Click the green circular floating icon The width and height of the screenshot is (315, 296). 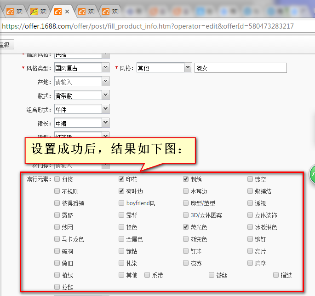tap(312, 175)
